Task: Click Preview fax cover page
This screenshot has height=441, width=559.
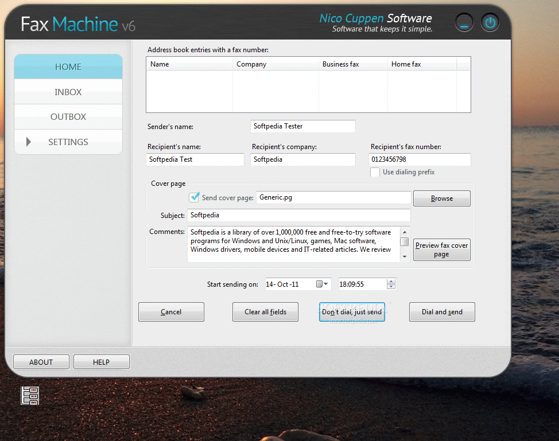Action: pos(442,249)
